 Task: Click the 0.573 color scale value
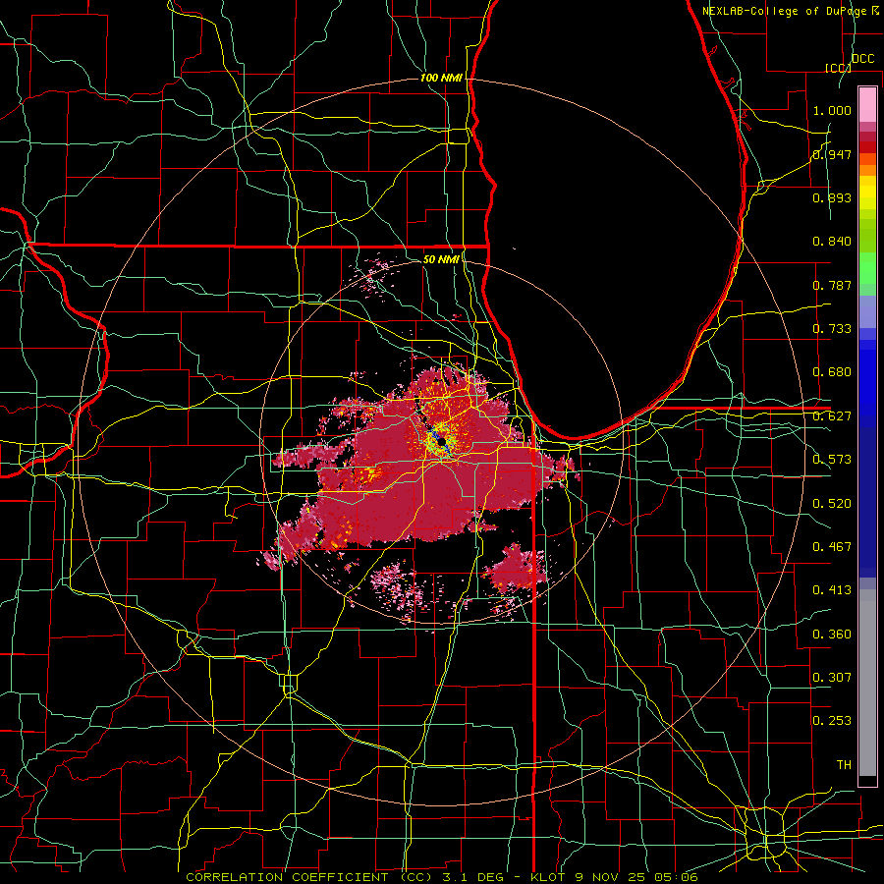pos(832,460)
